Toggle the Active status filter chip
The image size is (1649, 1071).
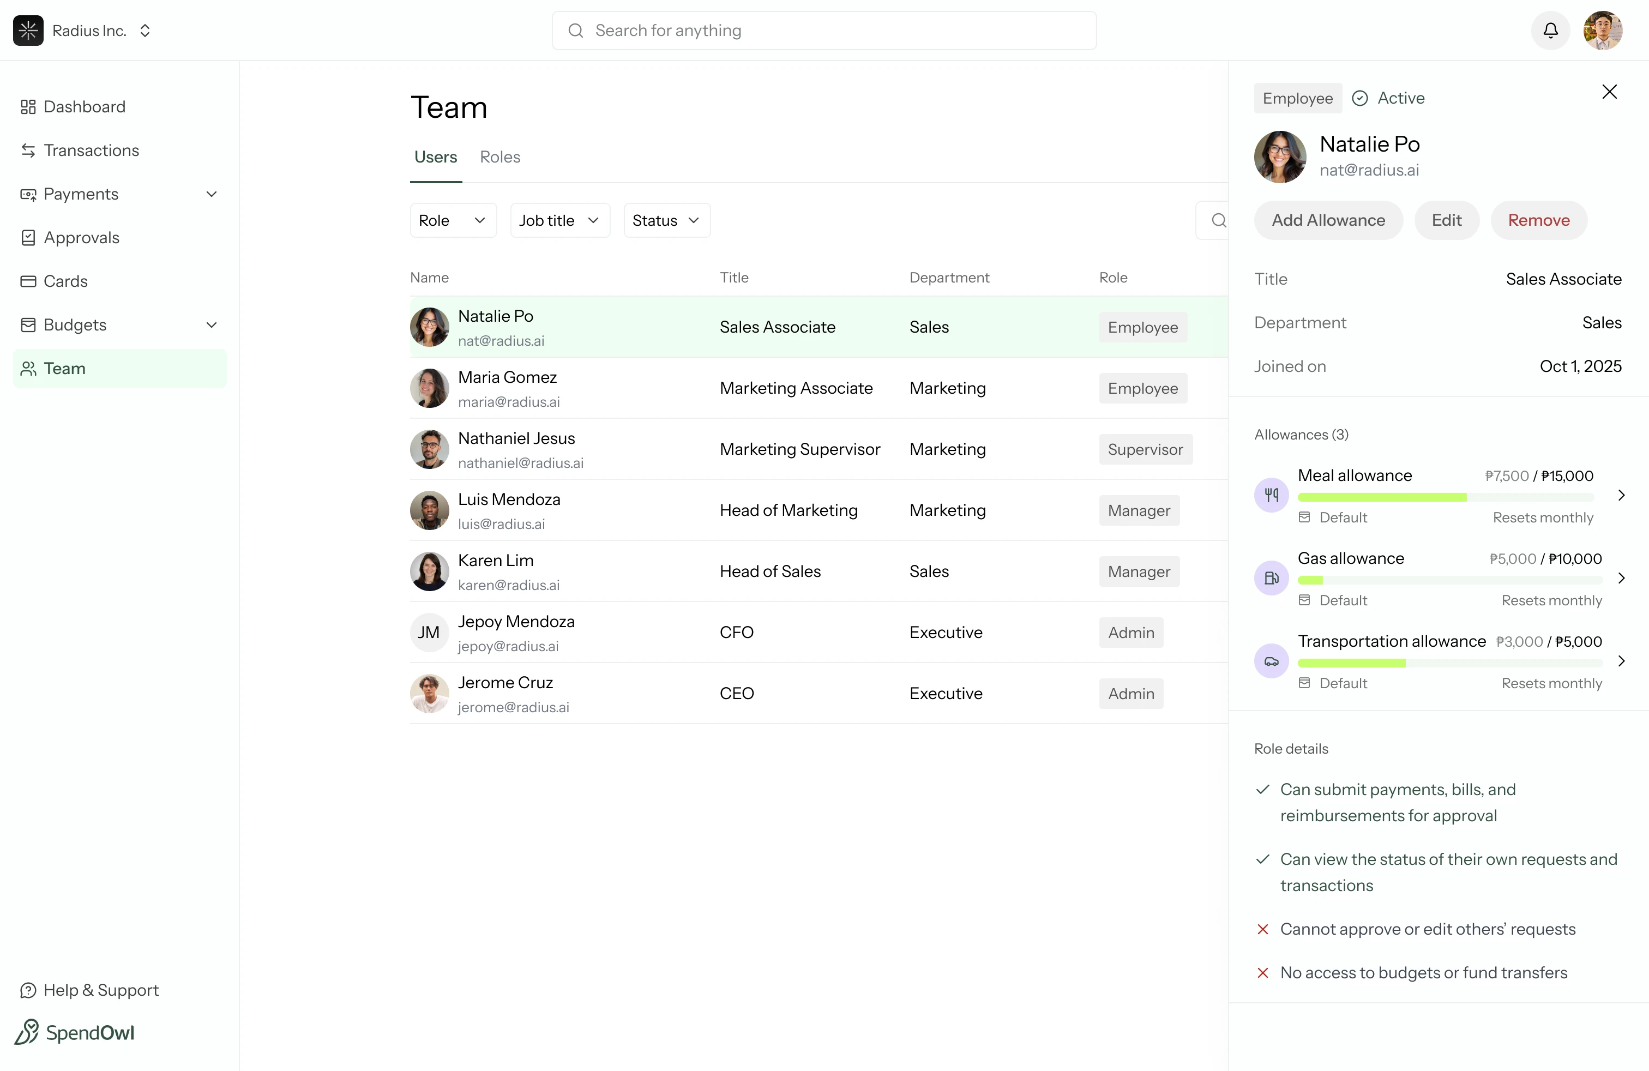[x=1388, y=98]
